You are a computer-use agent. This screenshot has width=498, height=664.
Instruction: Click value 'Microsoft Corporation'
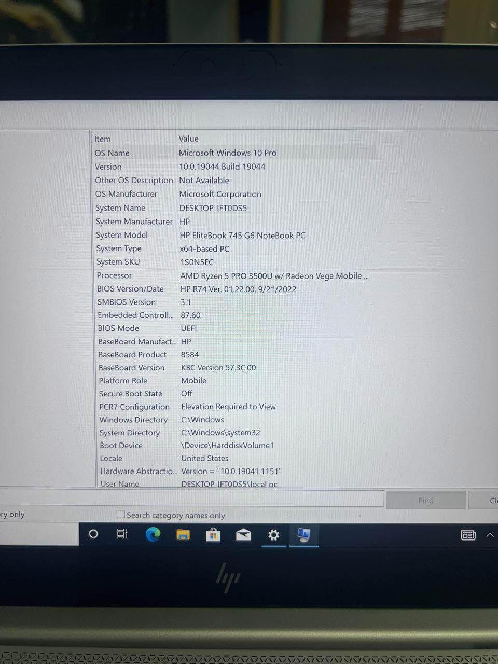pos(220,194)
